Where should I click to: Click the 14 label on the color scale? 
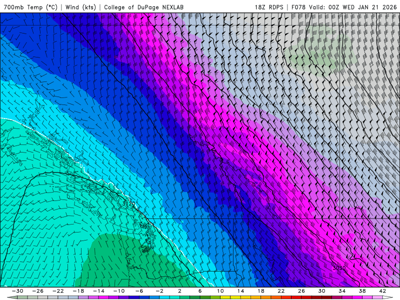tap(240, 291)
